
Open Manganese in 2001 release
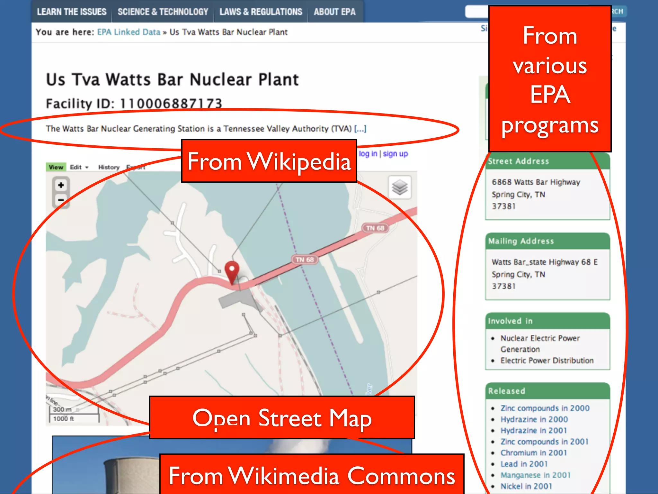click(x=536, y=475)
